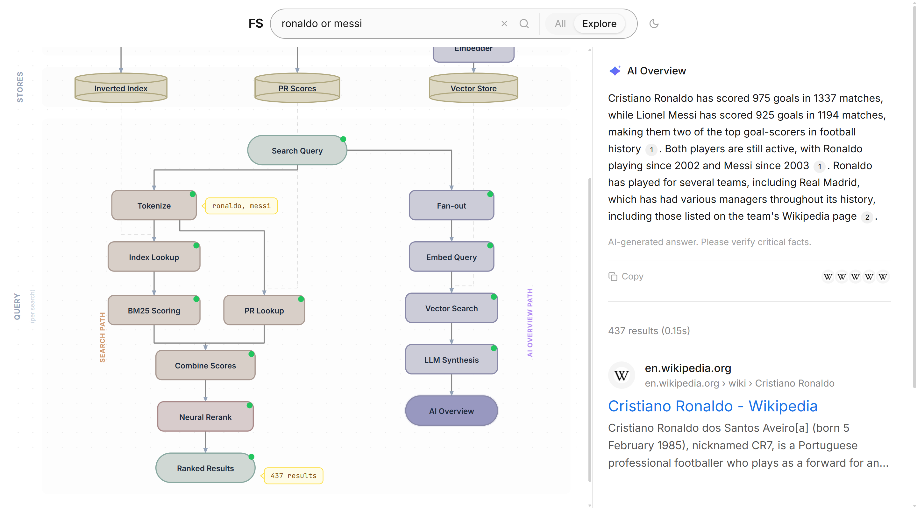Switch to the All tab
This screenshot has width=917, height=508.
point(560,24)
